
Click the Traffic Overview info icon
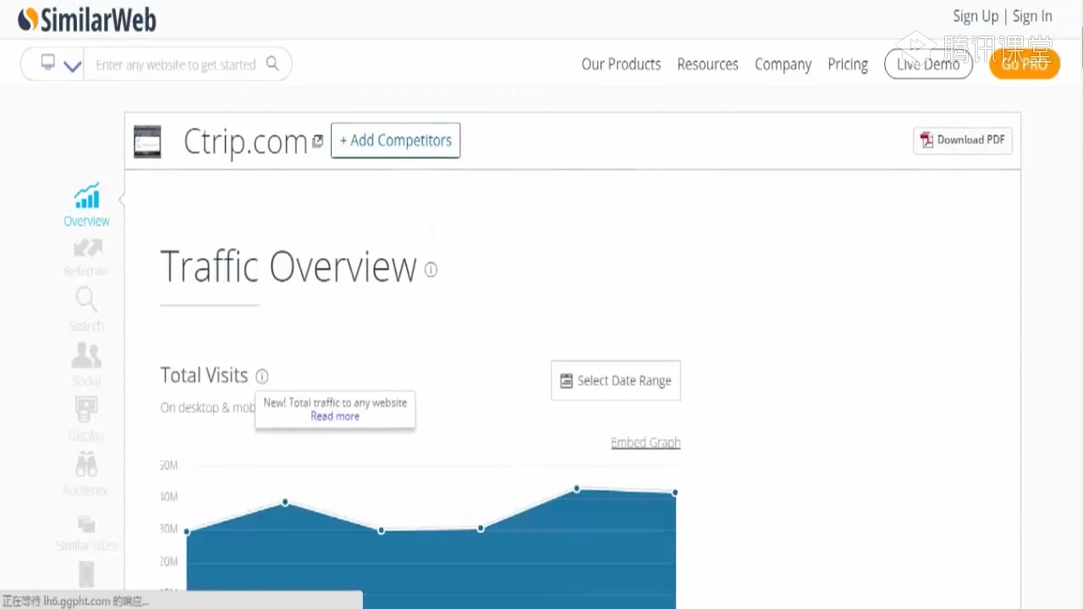(x=431, y=270)
